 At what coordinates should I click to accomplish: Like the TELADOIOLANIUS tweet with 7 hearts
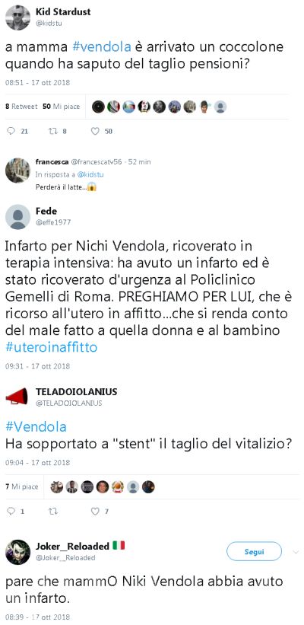pos(95,511)
